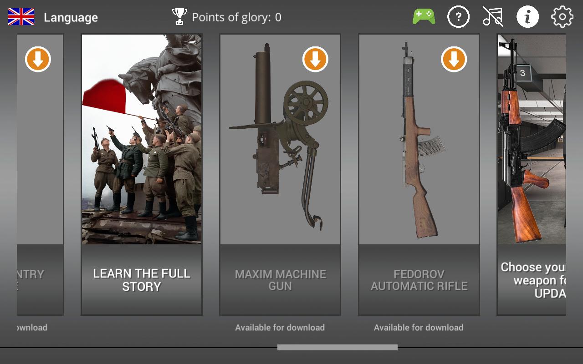Open help via the question mark icon

pyautogui.click(x=458, y=17)
